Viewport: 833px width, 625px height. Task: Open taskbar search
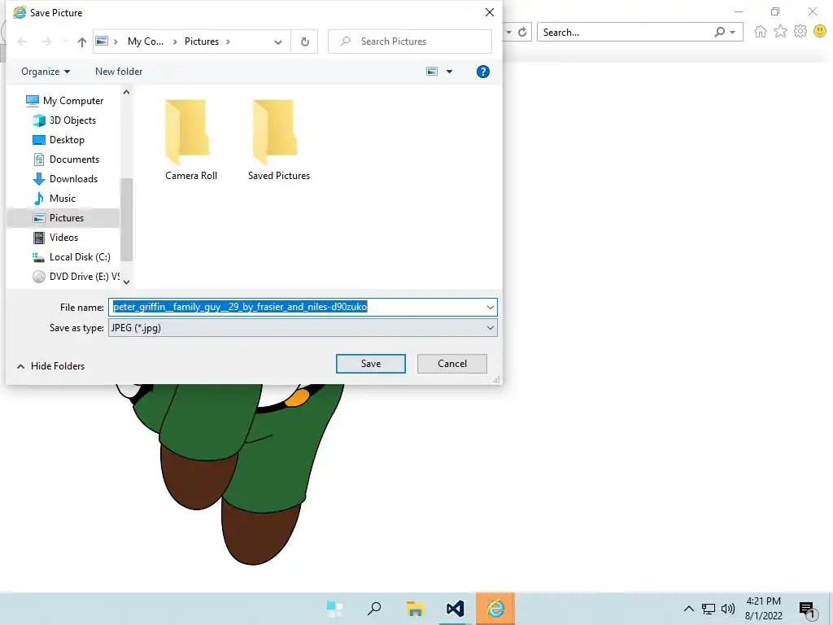(374, 609)
